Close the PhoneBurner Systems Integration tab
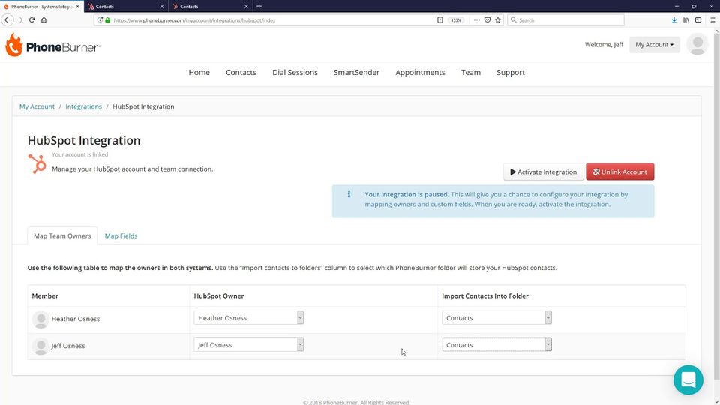Screen dimensions: 720x405 (77, 7)
